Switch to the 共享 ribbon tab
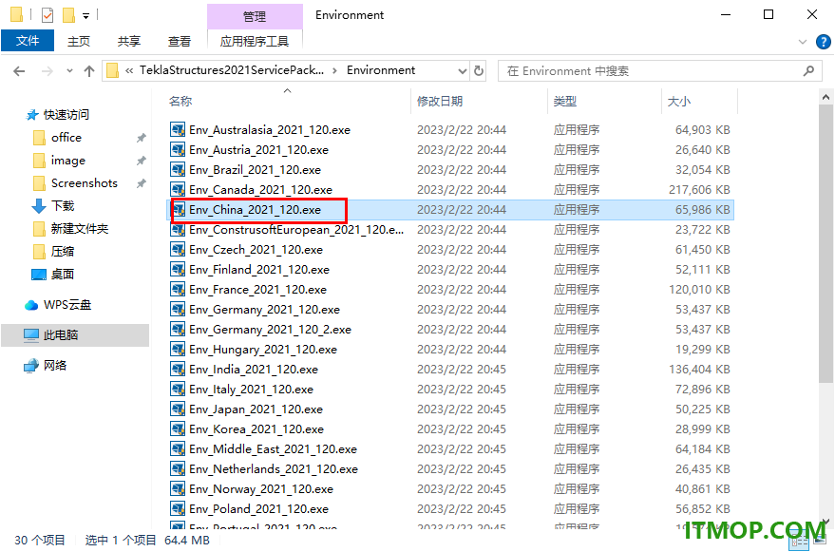835x552 pixels. coord(129,41)
